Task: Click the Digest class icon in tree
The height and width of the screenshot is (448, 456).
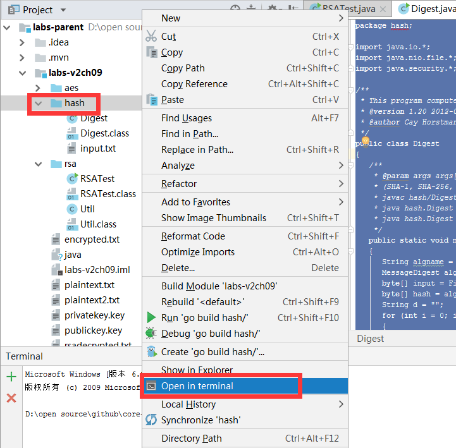Action: [x=72, y=118]
